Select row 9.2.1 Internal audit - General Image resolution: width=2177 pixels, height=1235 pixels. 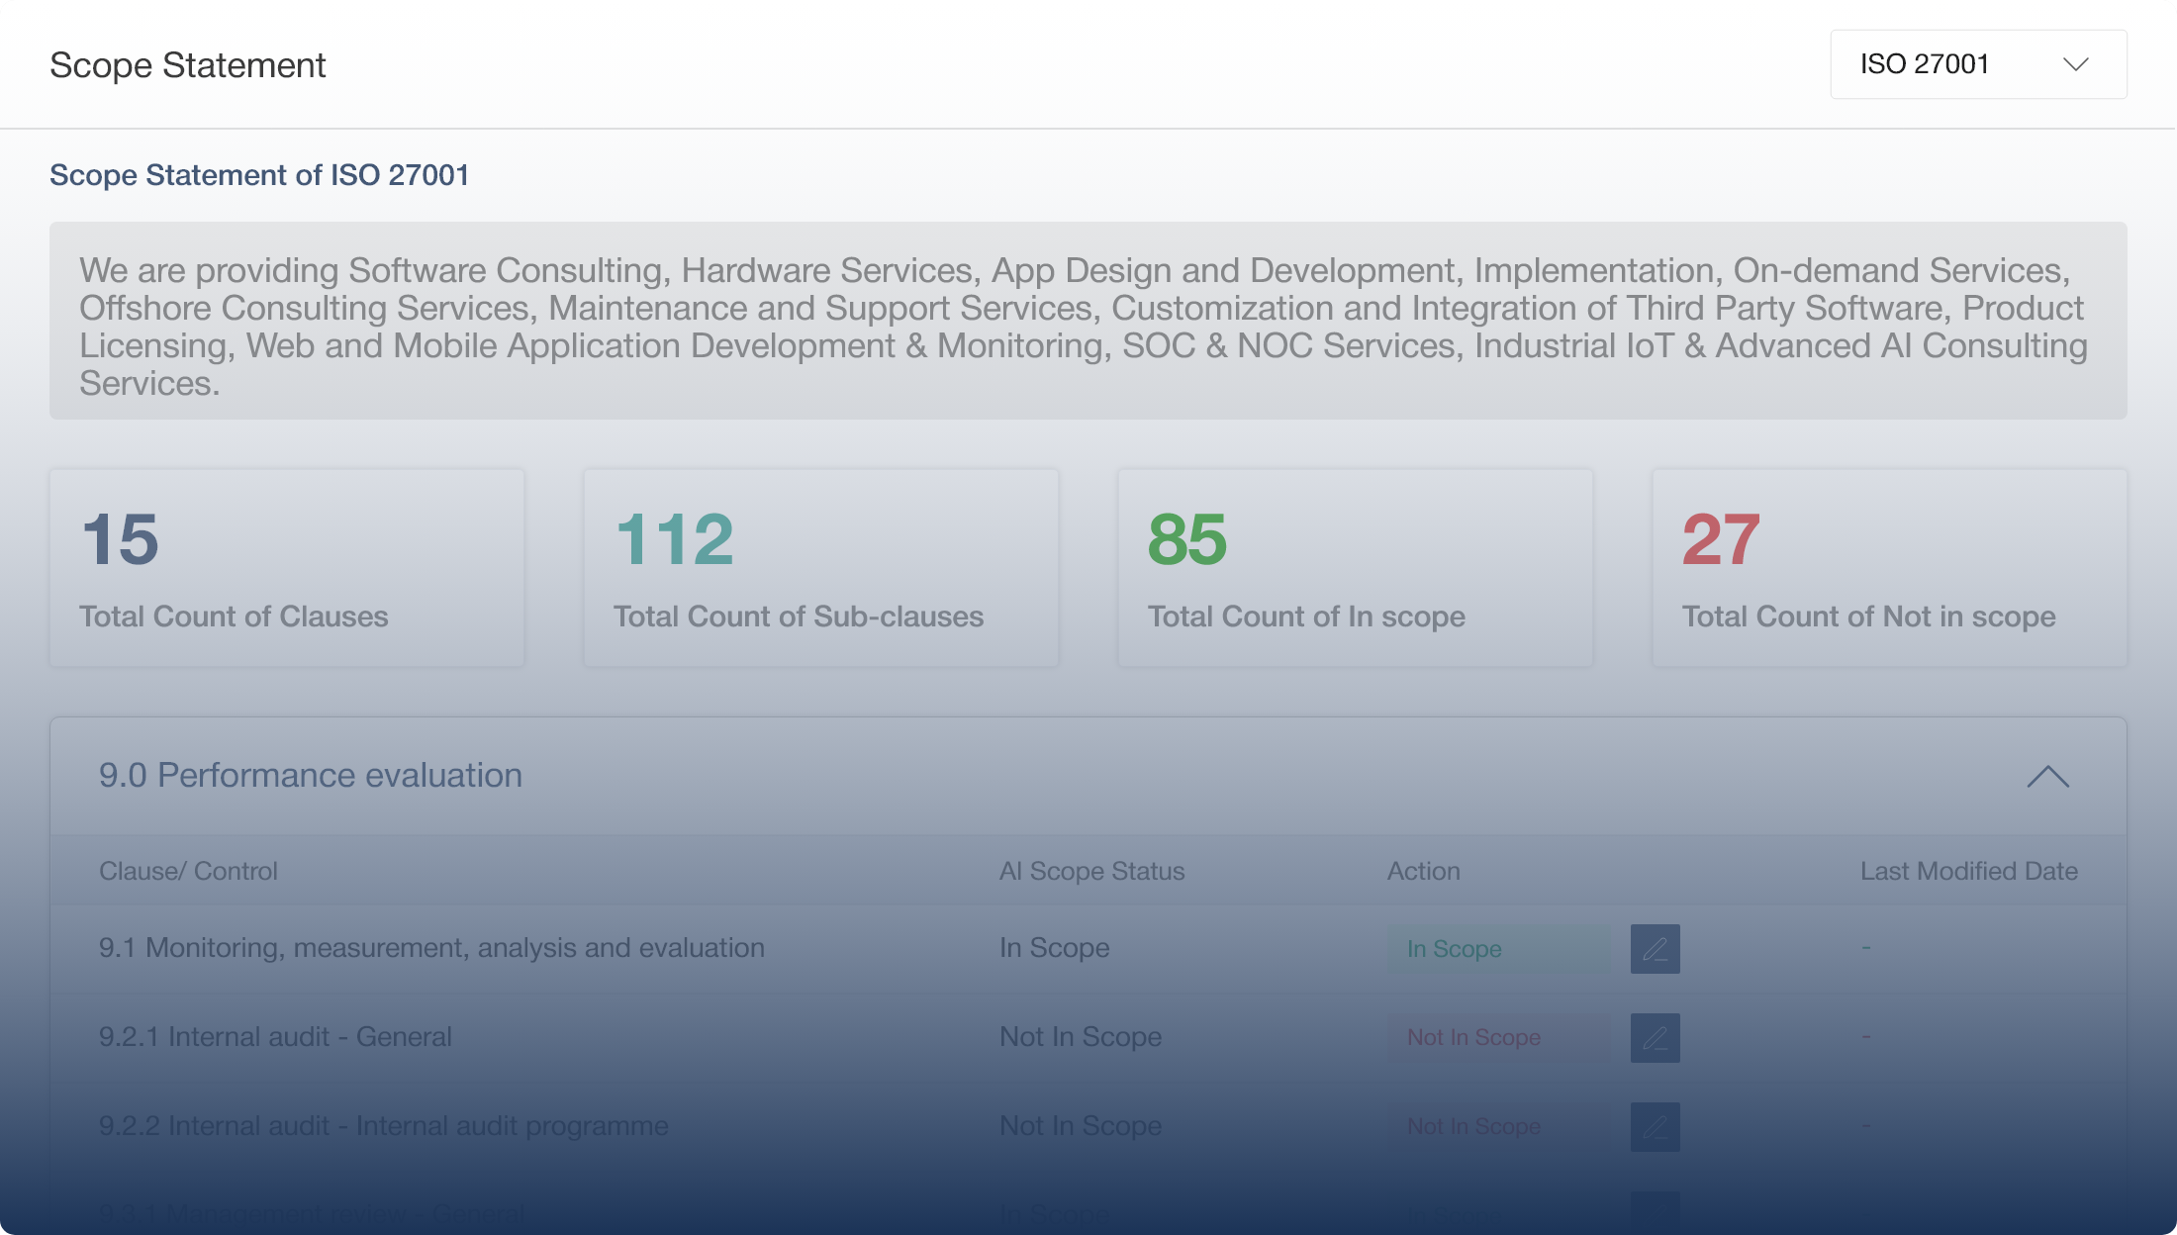coord(275,1037)
